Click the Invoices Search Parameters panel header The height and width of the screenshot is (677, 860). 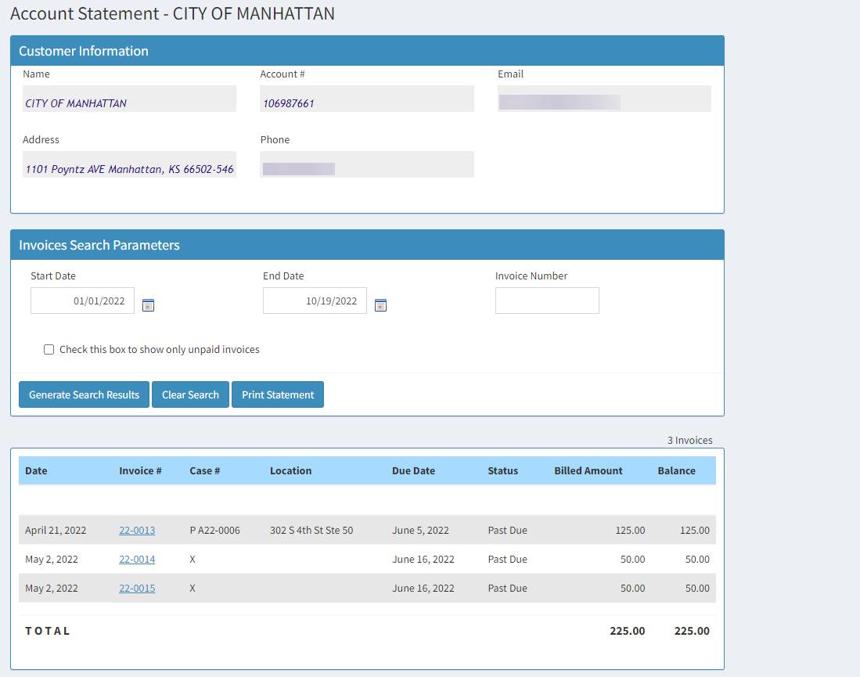pyautogui.click(x=368, y=245)
